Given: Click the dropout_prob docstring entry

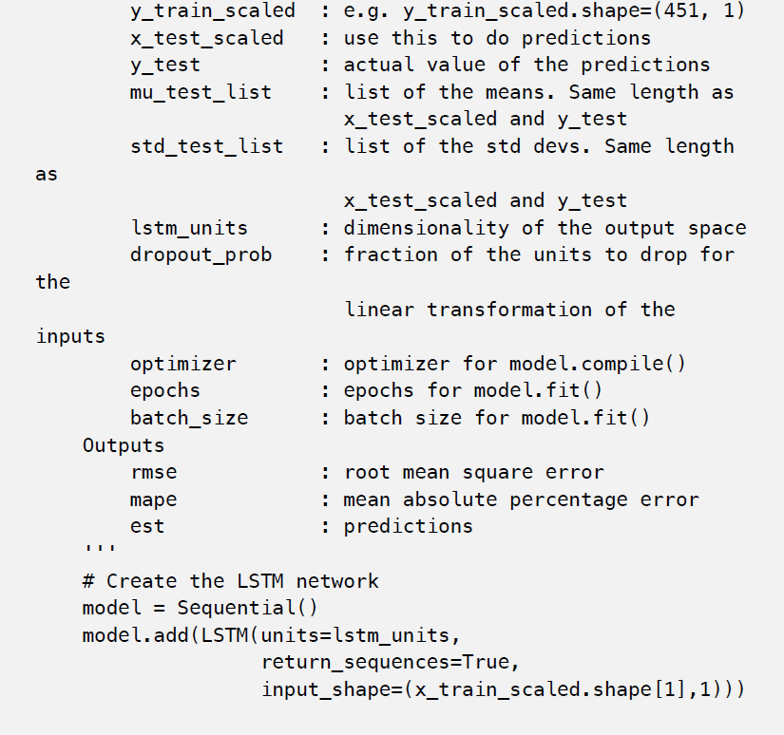Looking at the screenshot, I should tap(432, 255).
